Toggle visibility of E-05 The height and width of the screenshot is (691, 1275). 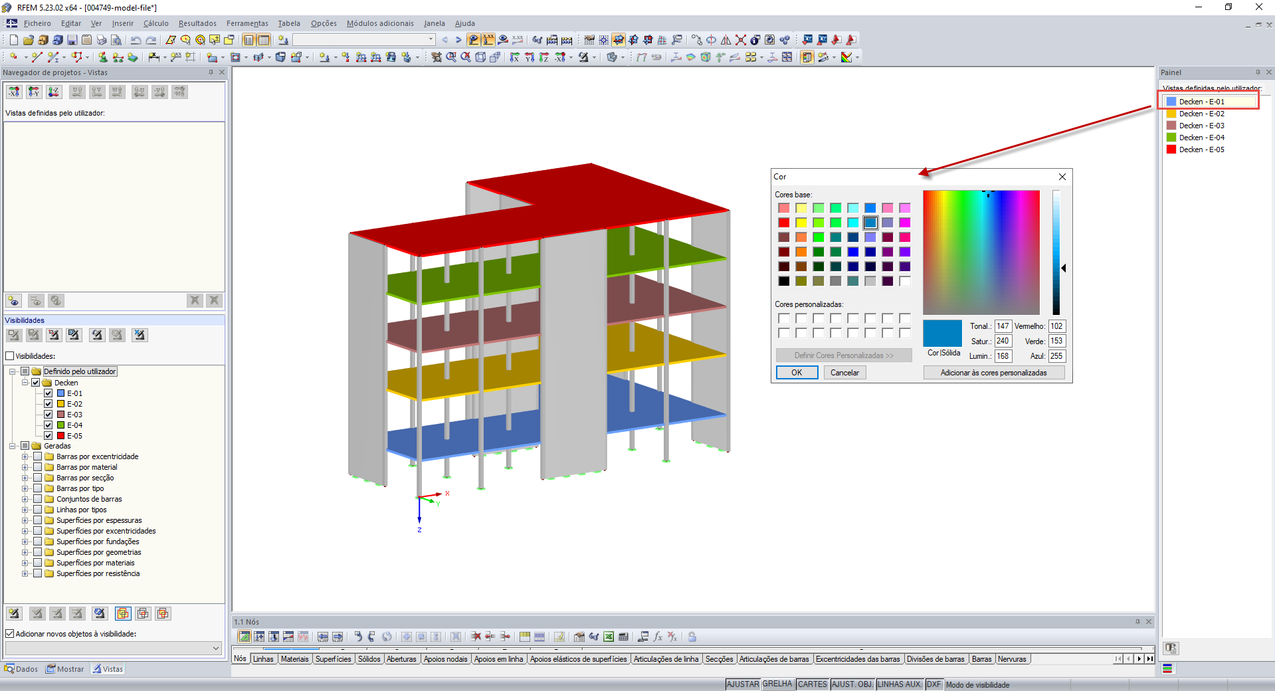pos(49,436)
